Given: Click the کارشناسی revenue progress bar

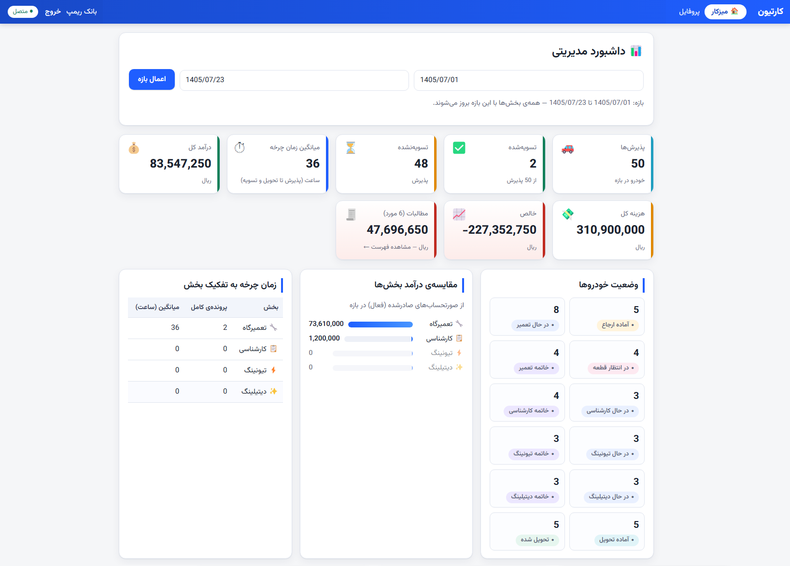Looking at the screenshot, I should click(x=379, y=339).
